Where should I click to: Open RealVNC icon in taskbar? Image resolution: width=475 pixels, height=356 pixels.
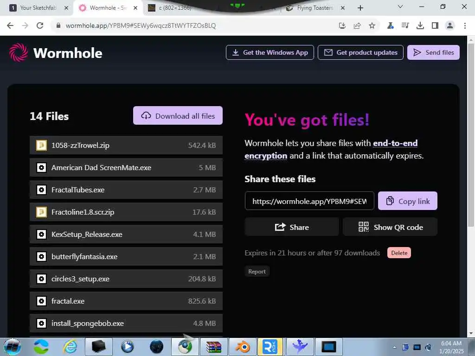pos(270,347)
